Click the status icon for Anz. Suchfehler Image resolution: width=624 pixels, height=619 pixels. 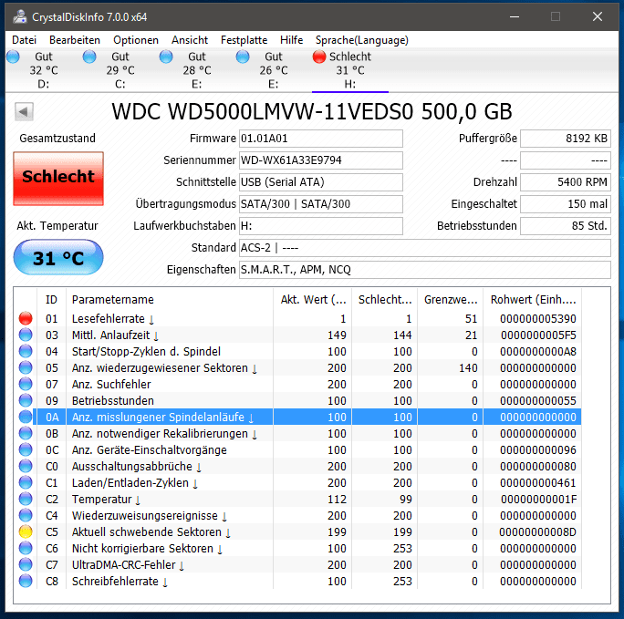click(26, 384)
